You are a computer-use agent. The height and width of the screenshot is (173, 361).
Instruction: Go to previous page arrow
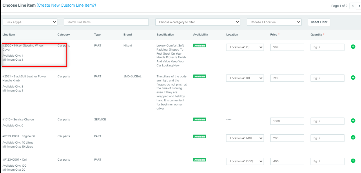[353, 6]
